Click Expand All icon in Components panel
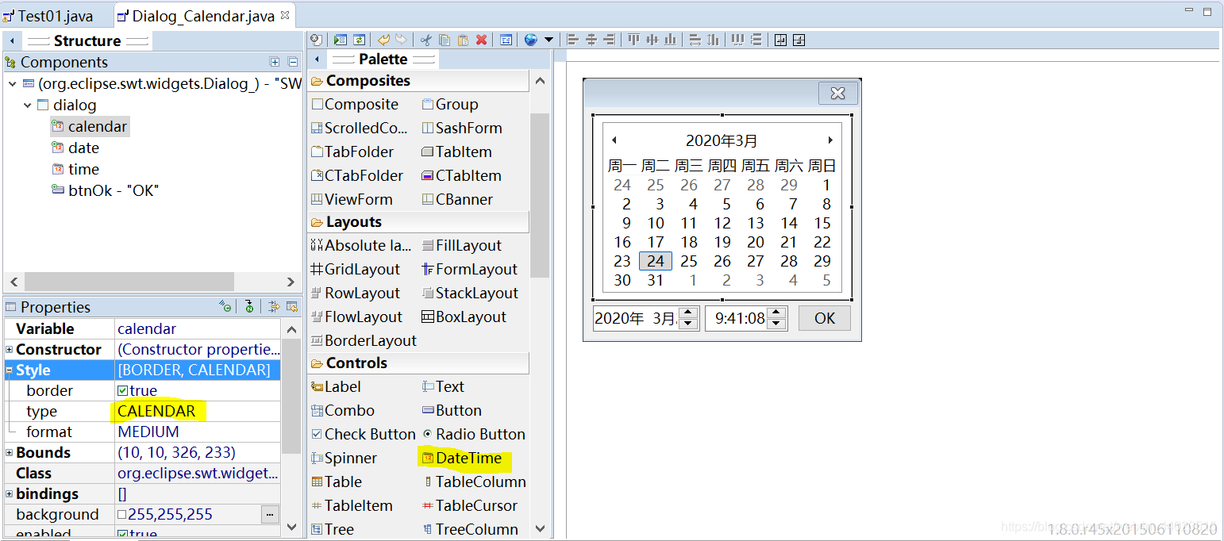This screenshot has width=1224, height=541. click(x=275, y=62)
